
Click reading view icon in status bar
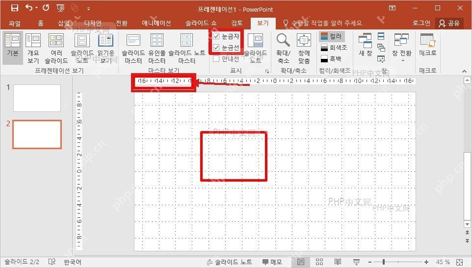(338, 262)
